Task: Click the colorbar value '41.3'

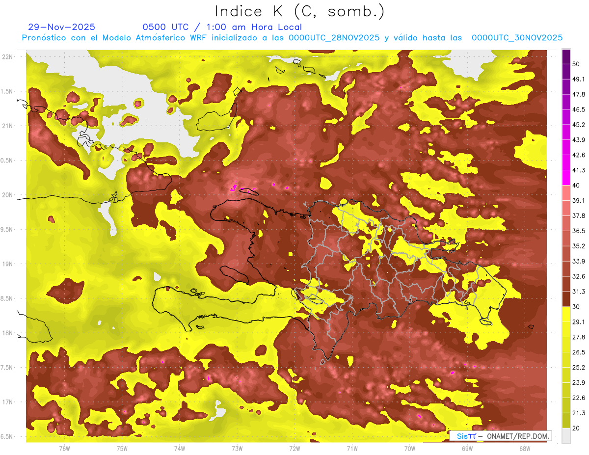Action: (579, 170)
